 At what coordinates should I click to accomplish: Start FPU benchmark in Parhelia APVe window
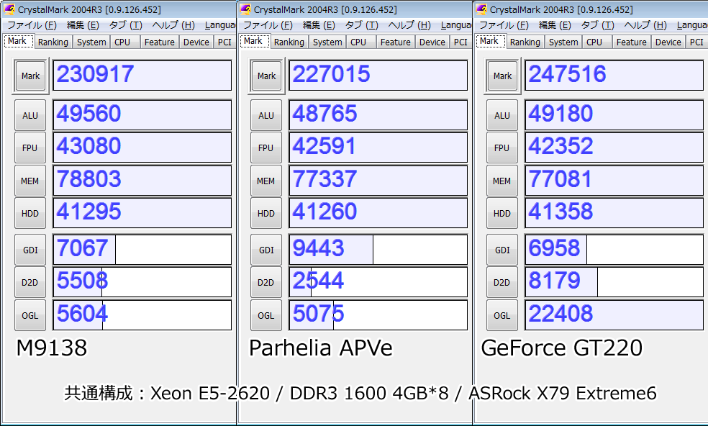coord(266,148)
